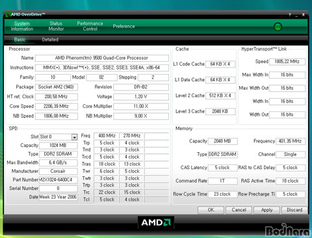312x238 pixels.
Task: Click the help question mark icon
Action: [x=290, y=15]
